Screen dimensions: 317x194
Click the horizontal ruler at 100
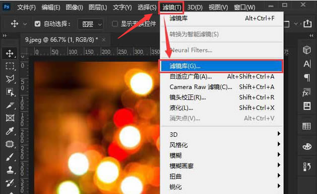(x=72, y=52)
